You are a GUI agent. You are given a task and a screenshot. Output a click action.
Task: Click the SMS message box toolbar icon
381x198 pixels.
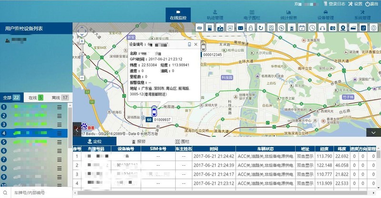click(x=231, y=28)
